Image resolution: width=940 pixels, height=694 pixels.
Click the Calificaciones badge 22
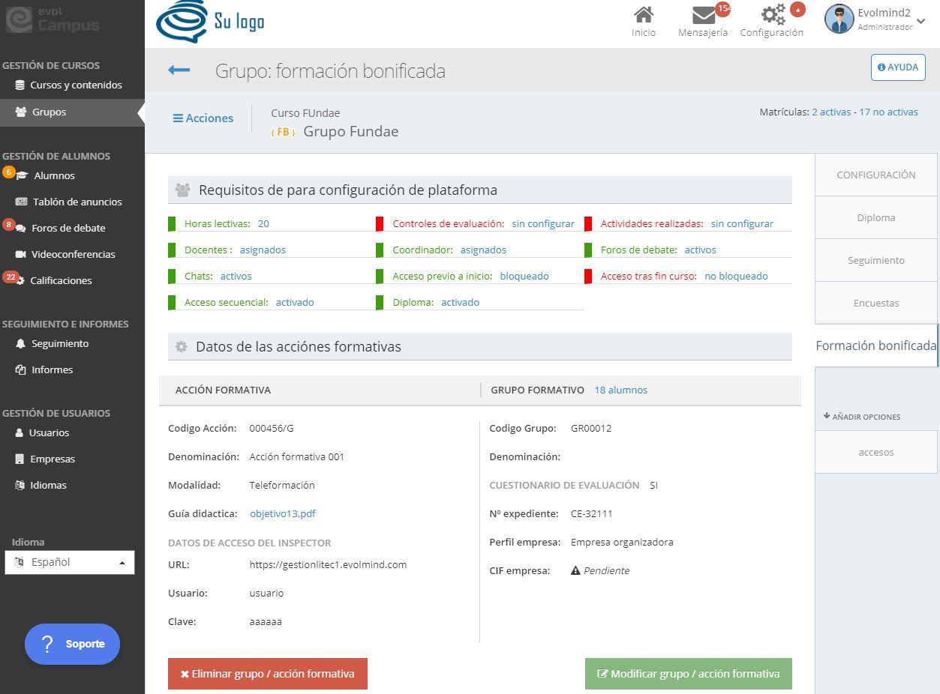(11, 277)
